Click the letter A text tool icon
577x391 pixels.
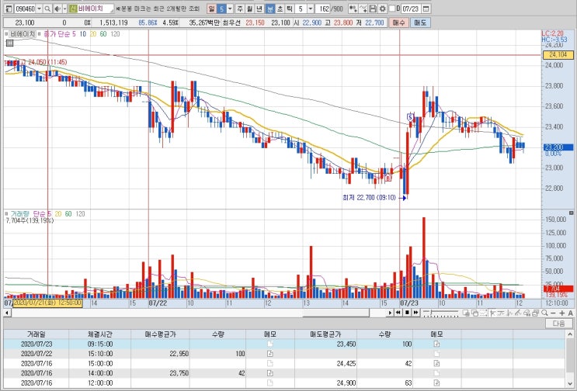(570, 313)
